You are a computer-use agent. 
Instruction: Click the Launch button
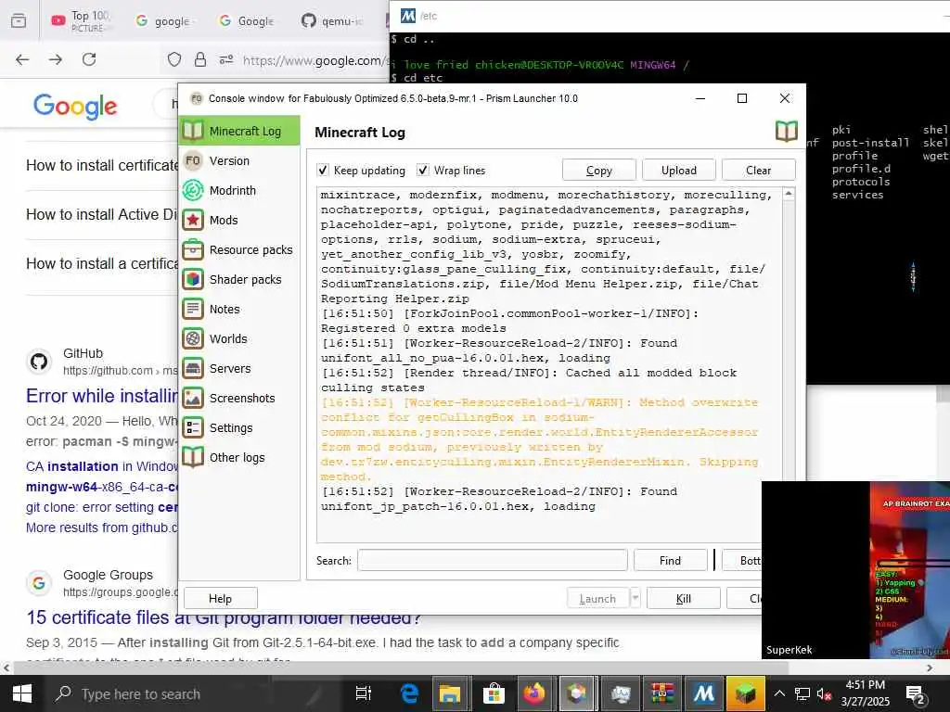point(598,598)
